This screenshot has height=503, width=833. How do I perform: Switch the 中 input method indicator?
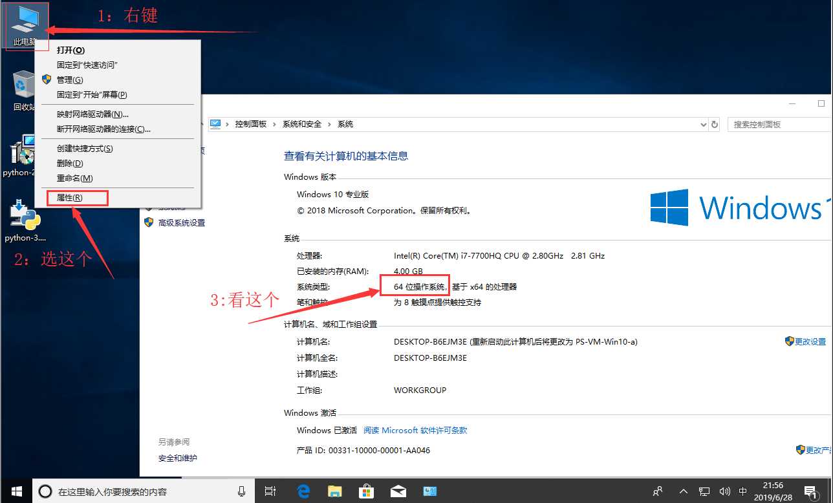[x=743, y=491]
